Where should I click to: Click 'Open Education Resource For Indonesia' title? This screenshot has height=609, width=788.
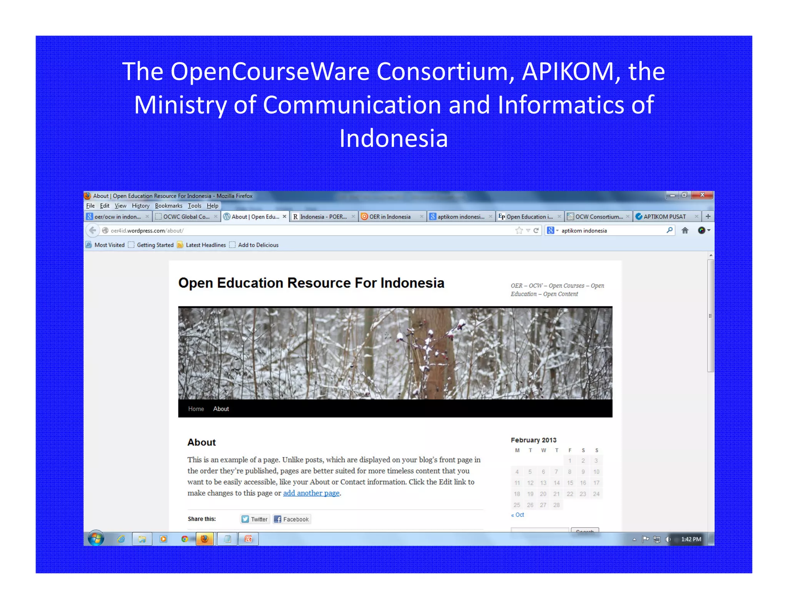[311, 283]
